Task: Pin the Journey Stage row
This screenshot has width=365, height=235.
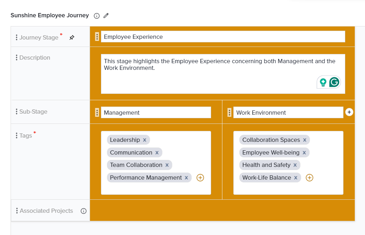Action: [x=72, y=37]
